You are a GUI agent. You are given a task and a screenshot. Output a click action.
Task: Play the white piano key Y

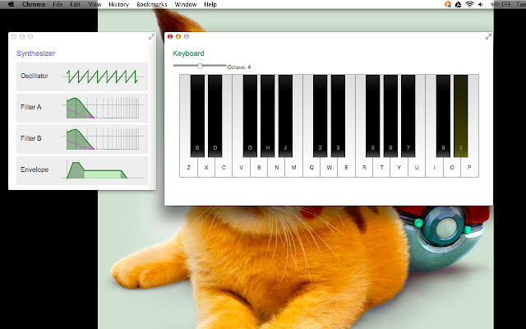click(399, 167)
